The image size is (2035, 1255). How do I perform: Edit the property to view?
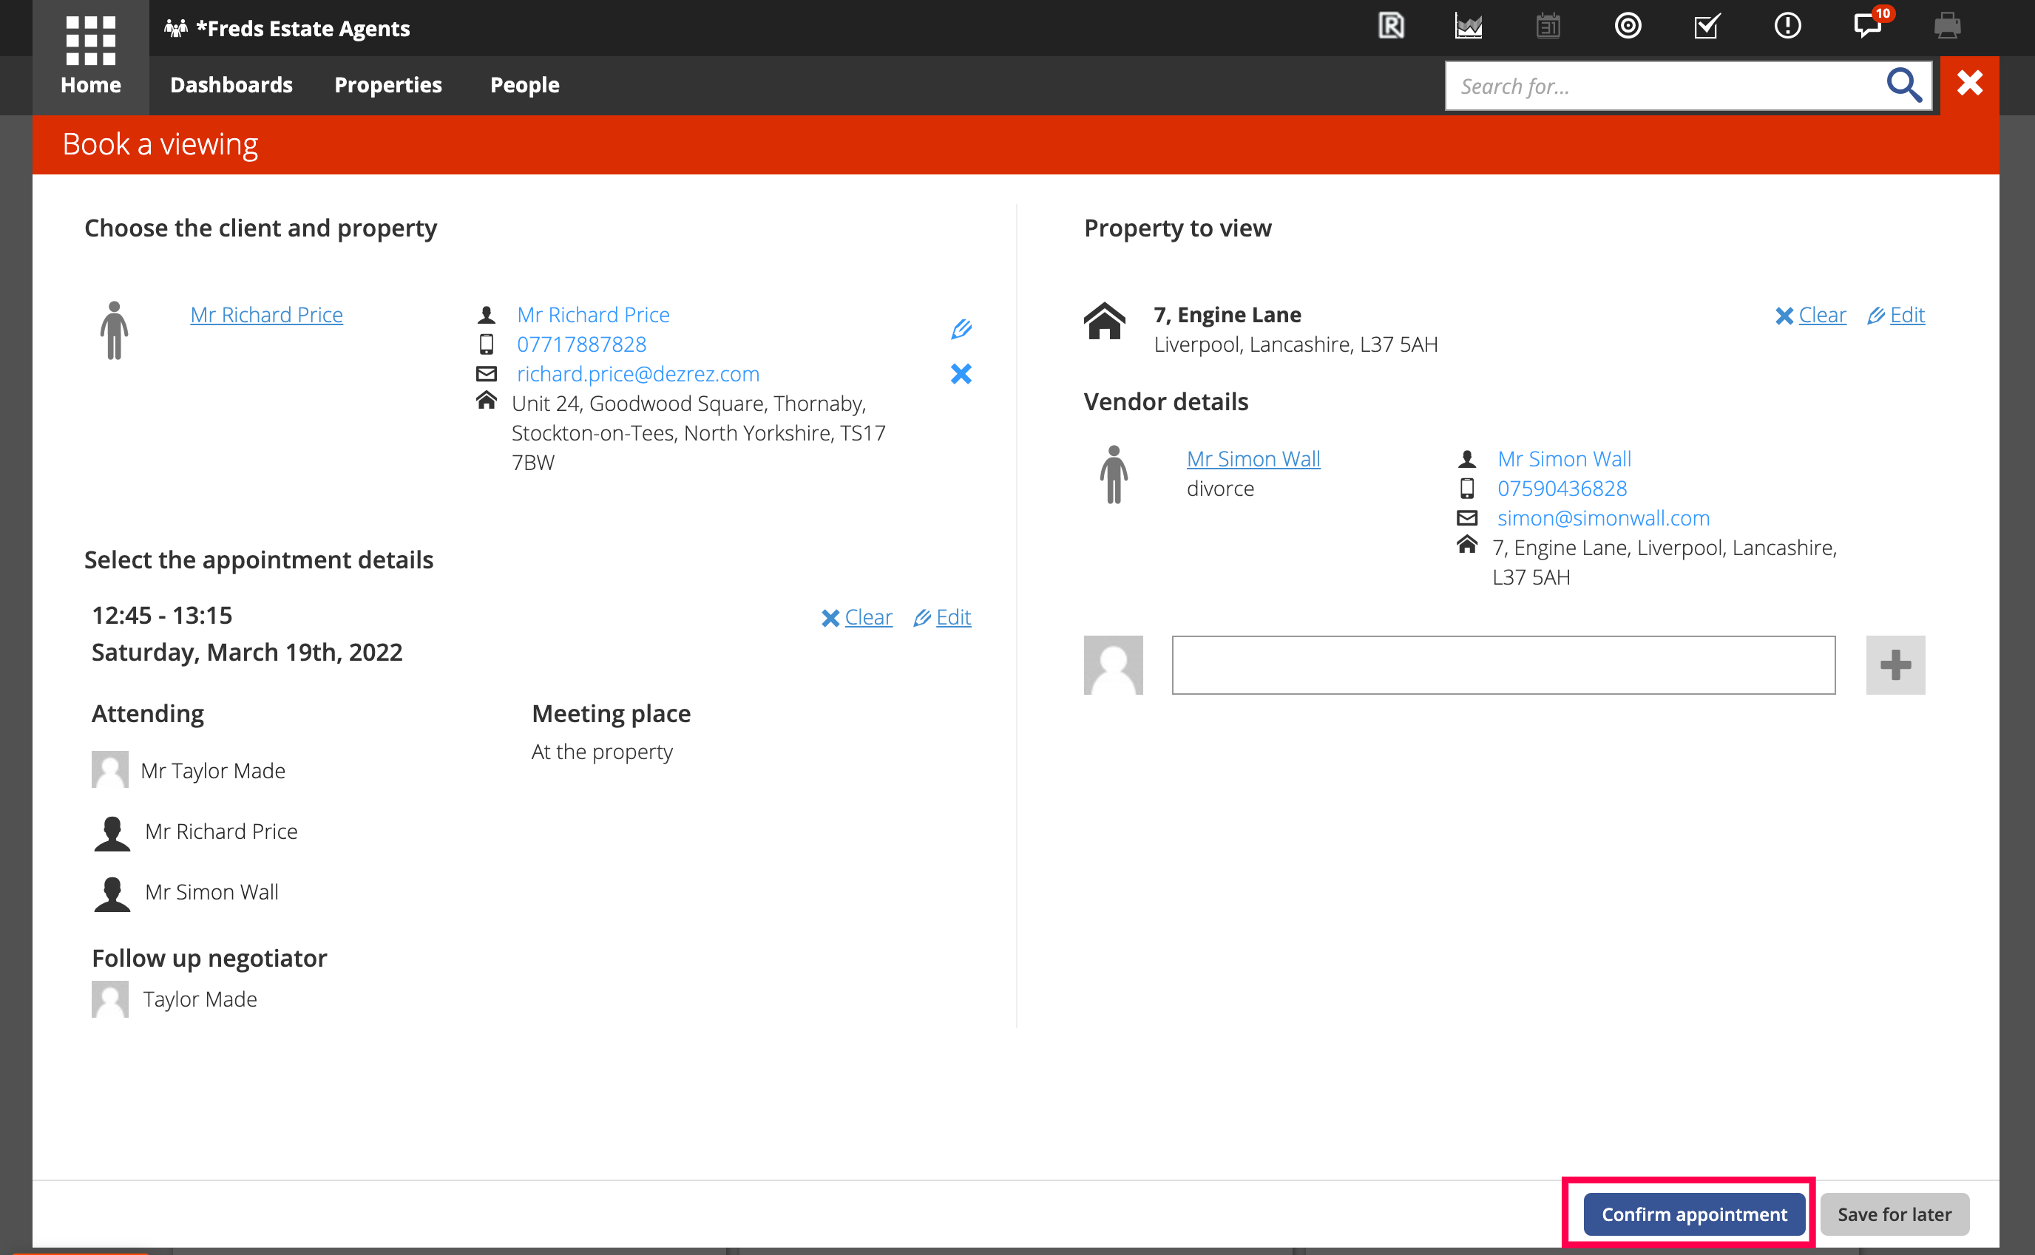1895,315
